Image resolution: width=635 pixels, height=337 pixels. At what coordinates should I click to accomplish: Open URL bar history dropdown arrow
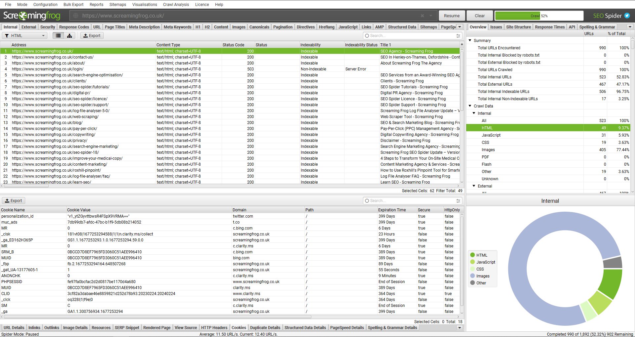click(431, 16)
